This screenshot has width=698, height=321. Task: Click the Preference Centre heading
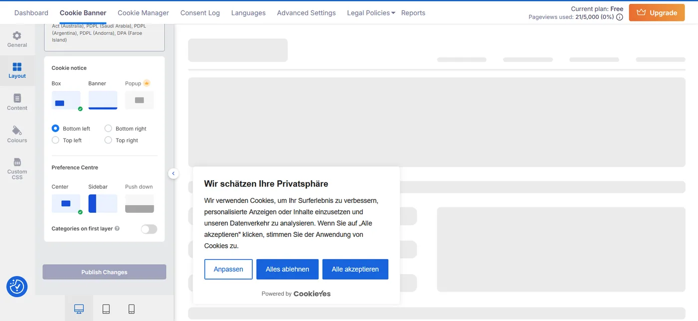(x=75, y=167)
